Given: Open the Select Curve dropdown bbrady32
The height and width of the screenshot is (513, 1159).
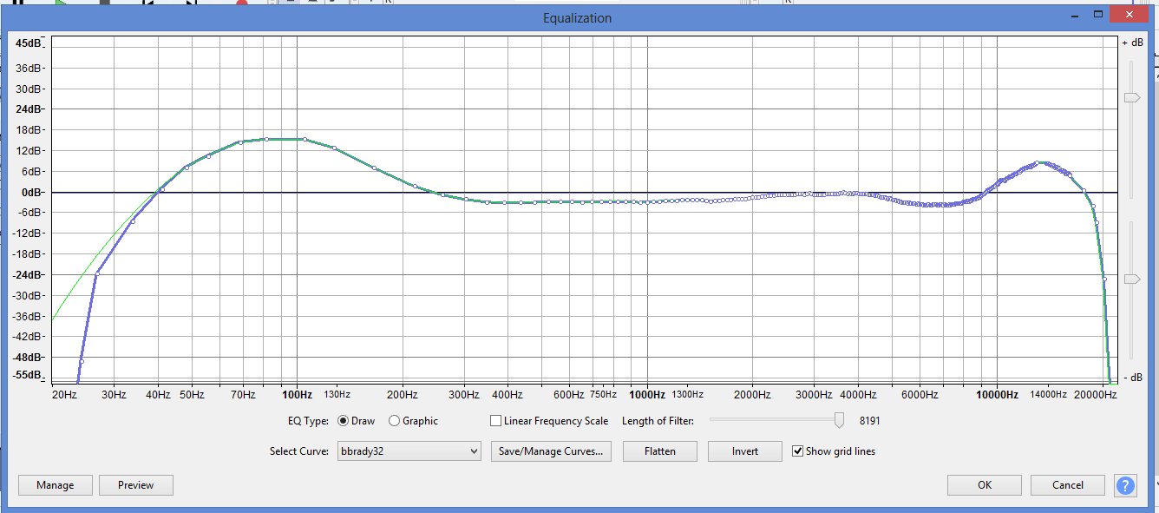Looking at the screenshot, I should pos(409,451).
